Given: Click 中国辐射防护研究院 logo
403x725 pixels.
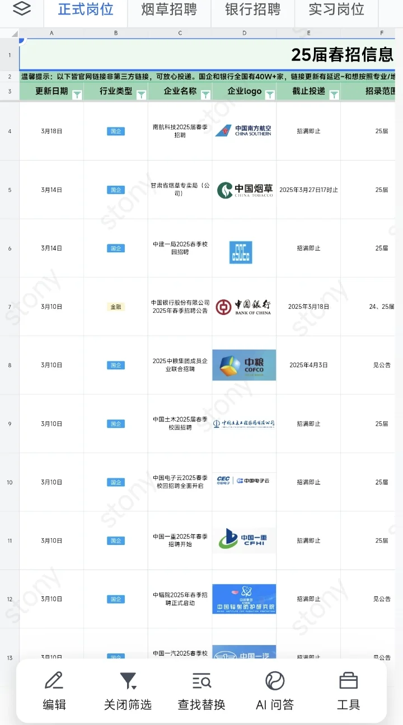Looking at the screenshot, I should (x=244, y=599).
